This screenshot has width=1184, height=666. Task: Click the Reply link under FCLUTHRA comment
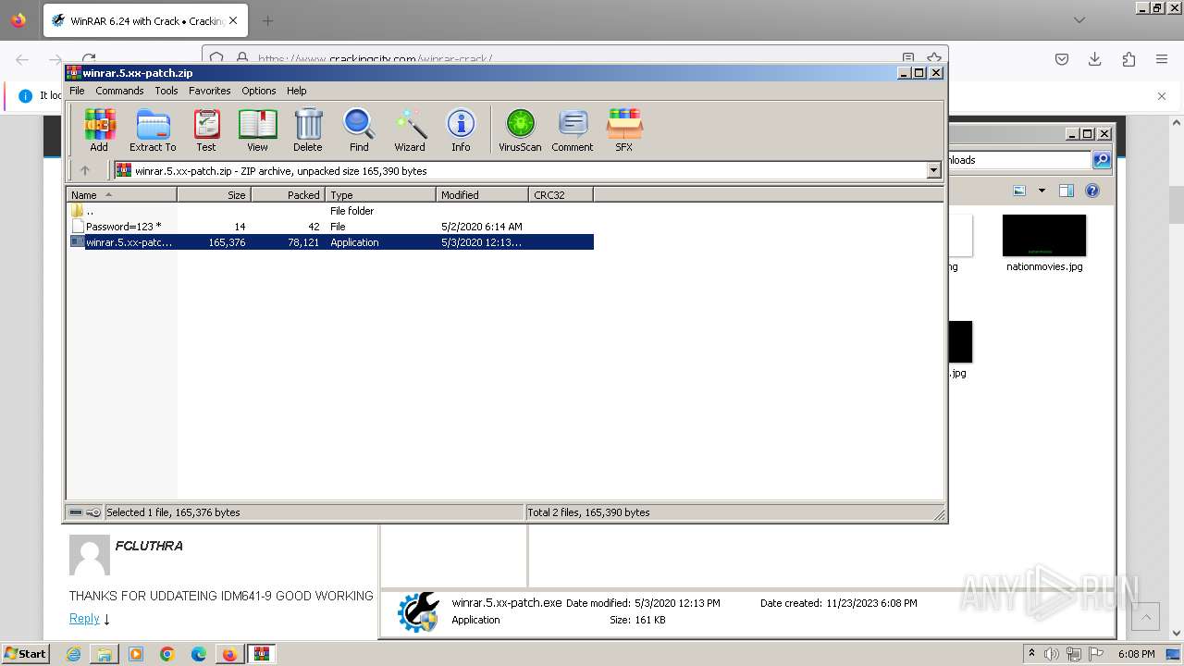84,619
